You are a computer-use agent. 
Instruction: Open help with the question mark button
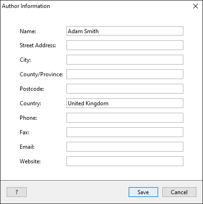(x=16, y=192)
